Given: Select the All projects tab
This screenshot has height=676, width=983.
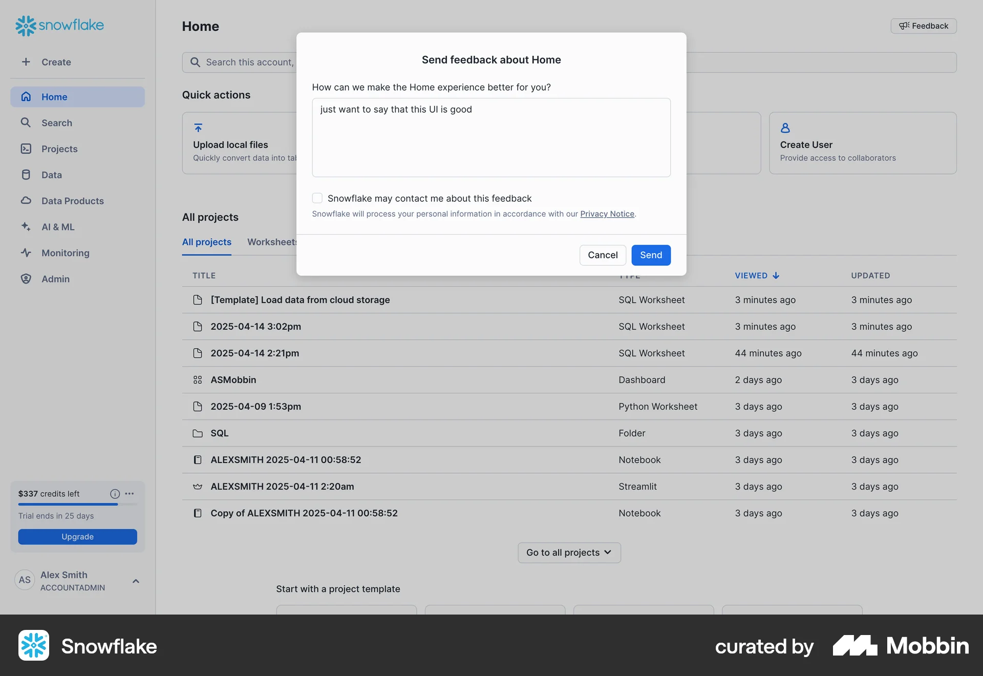Looking at the screenshot, I should [x=206, y=242].
